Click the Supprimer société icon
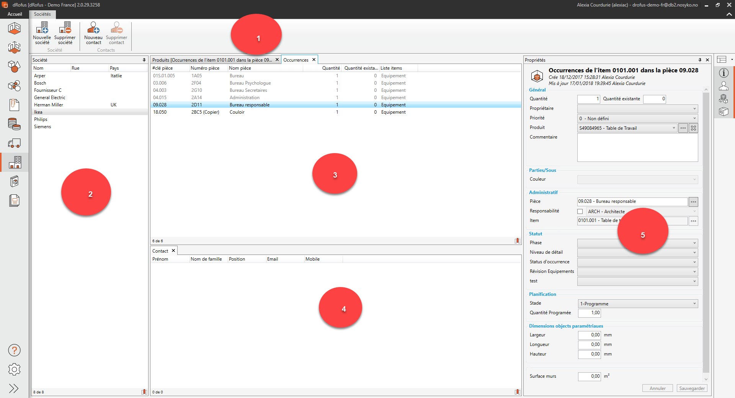 pos(65,28)
